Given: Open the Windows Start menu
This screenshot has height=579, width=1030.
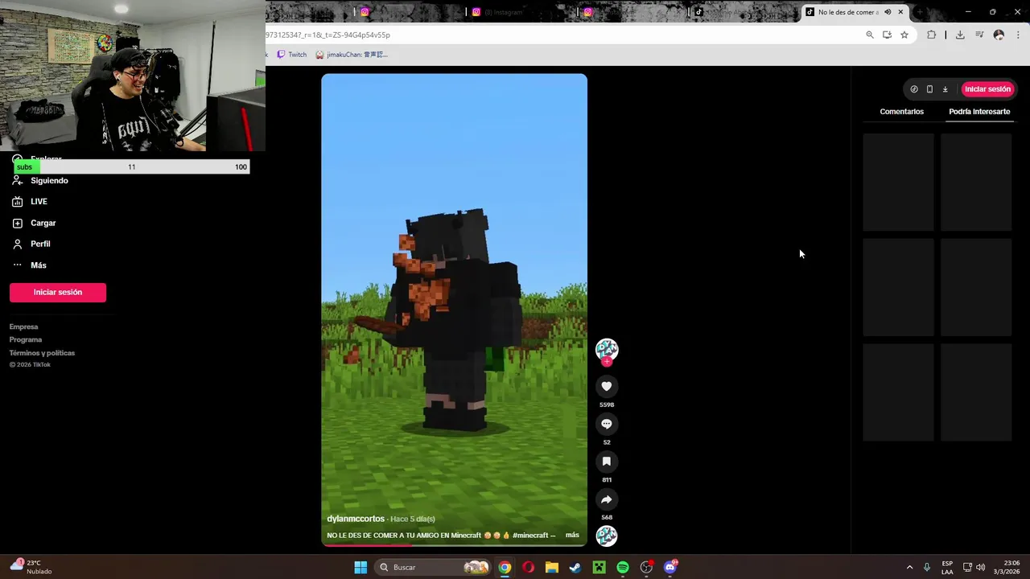Looking at the screenshot, I should pos(360,568).
